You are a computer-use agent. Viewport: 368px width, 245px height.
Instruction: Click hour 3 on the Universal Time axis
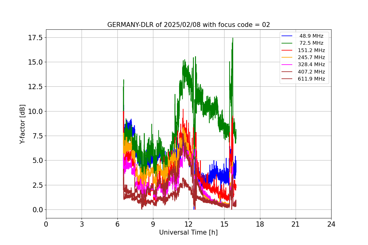coord(82,224)
